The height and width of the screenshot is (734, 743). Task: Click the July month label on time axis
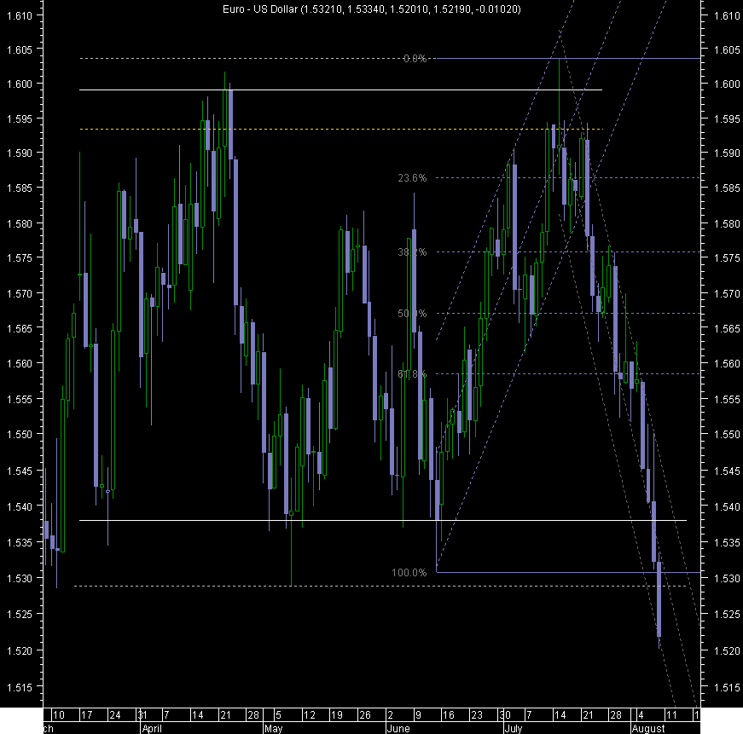pos(514,728)
